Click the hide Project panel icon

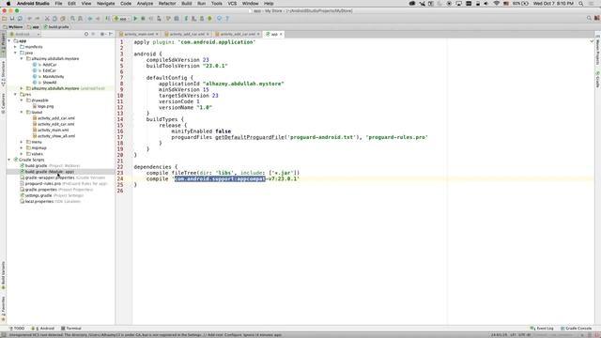[x=111, y=34]
